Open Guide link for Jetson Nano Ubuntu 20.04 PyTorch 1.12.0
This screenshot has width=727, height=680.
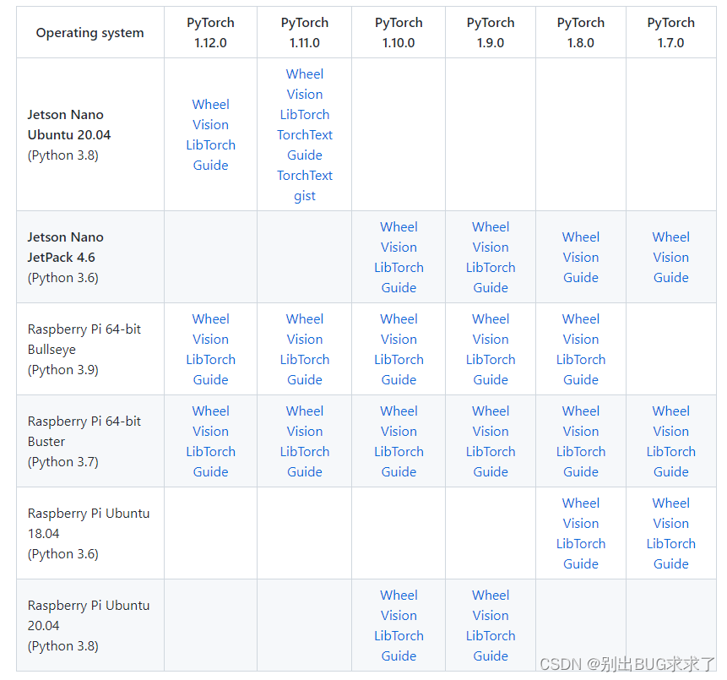point(210,165)
